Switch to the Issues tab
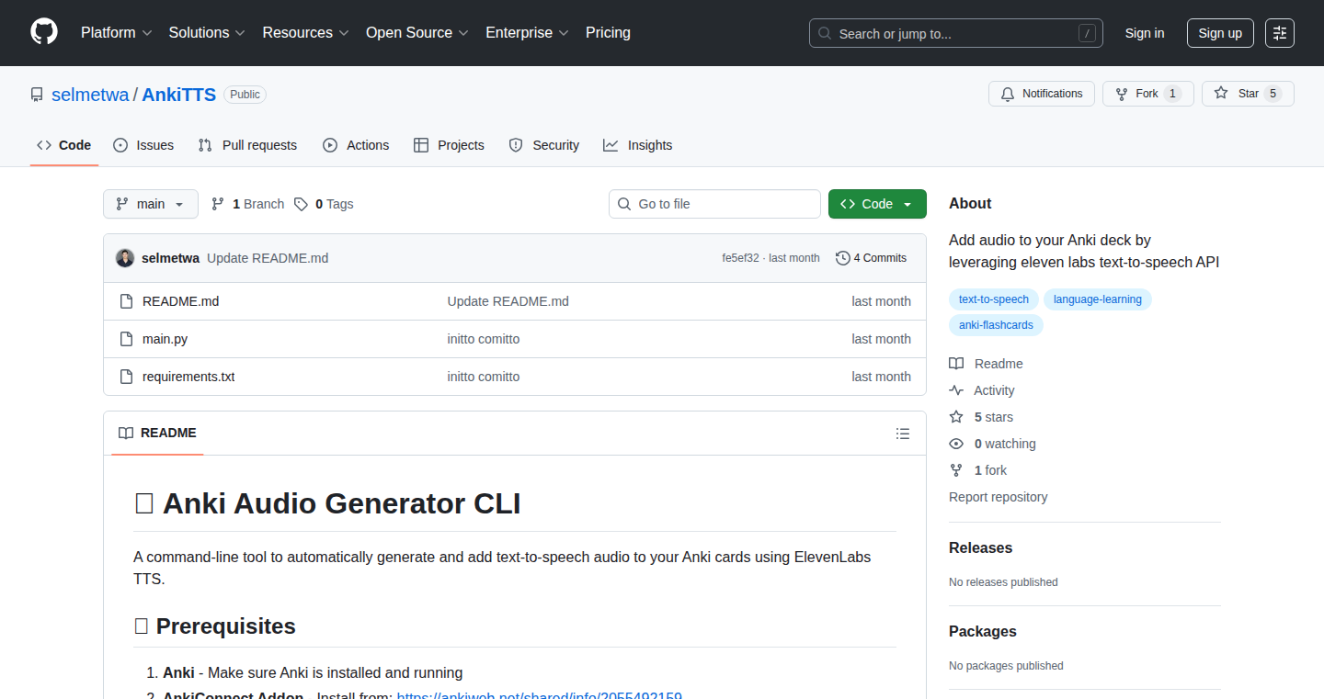 [143, 145]
